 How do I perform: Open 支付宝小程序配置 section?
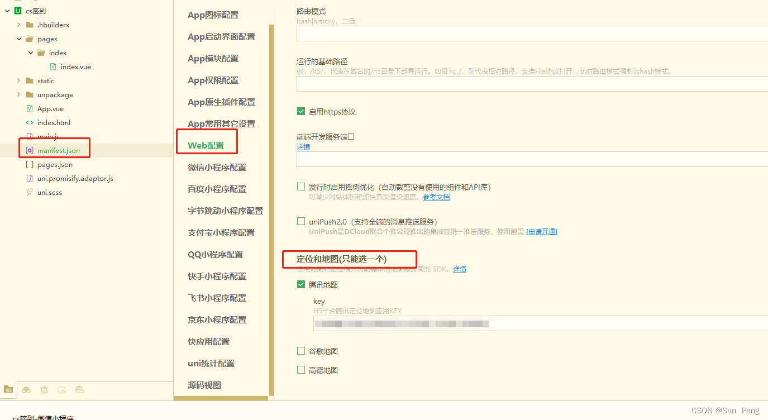(221, 233)
